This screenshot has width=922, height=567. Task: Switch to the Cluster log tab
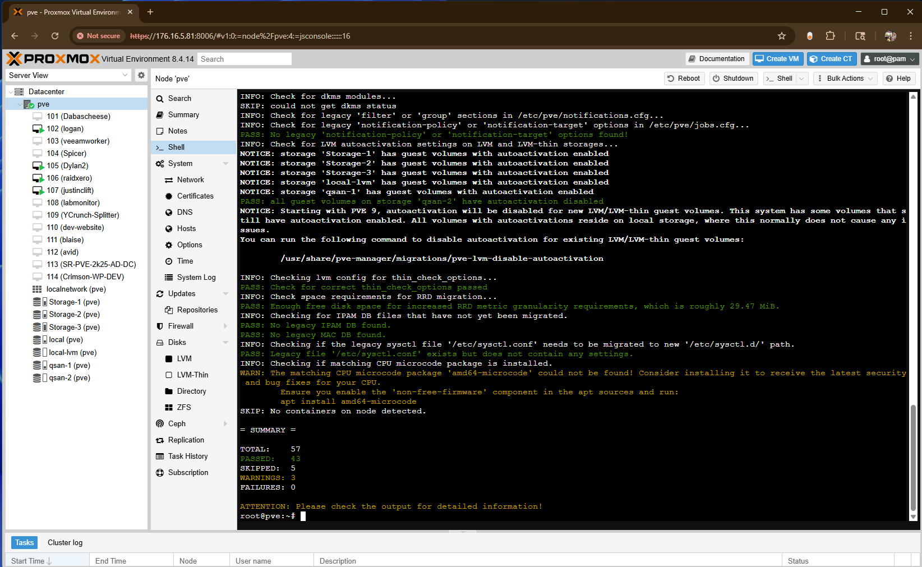click(x=65, y=542)
